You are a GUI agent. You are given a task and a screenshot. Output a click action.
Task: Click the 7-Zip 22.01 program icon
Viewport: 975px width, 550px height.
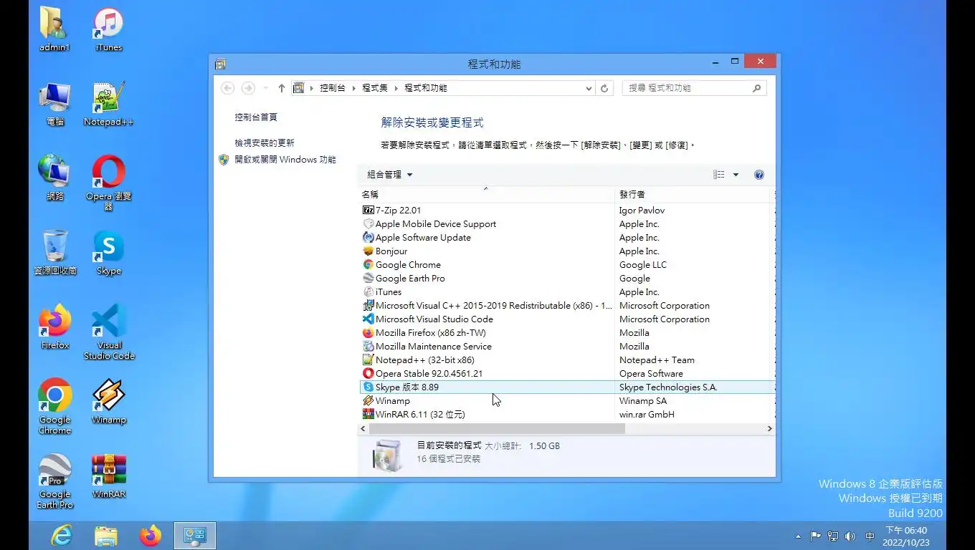pos(368,211)
